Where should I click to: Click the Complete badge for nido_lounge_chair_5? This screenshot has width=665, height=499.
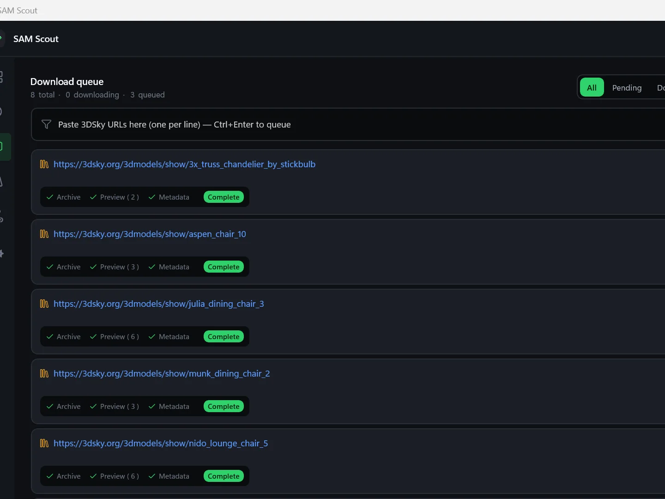[224, 476]
